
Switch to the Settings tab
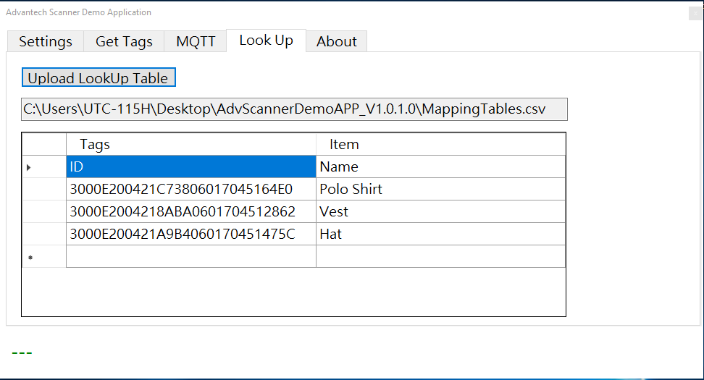click(x=46, y=41)
